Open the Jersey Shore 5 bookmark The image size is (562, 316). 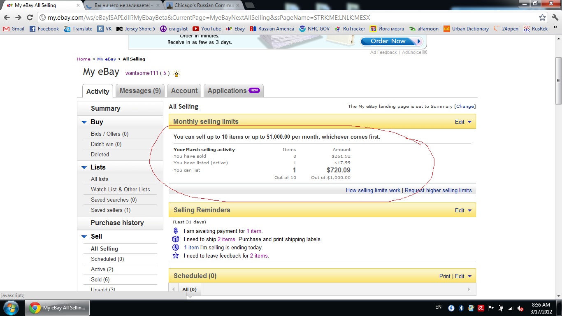point(136,29)
